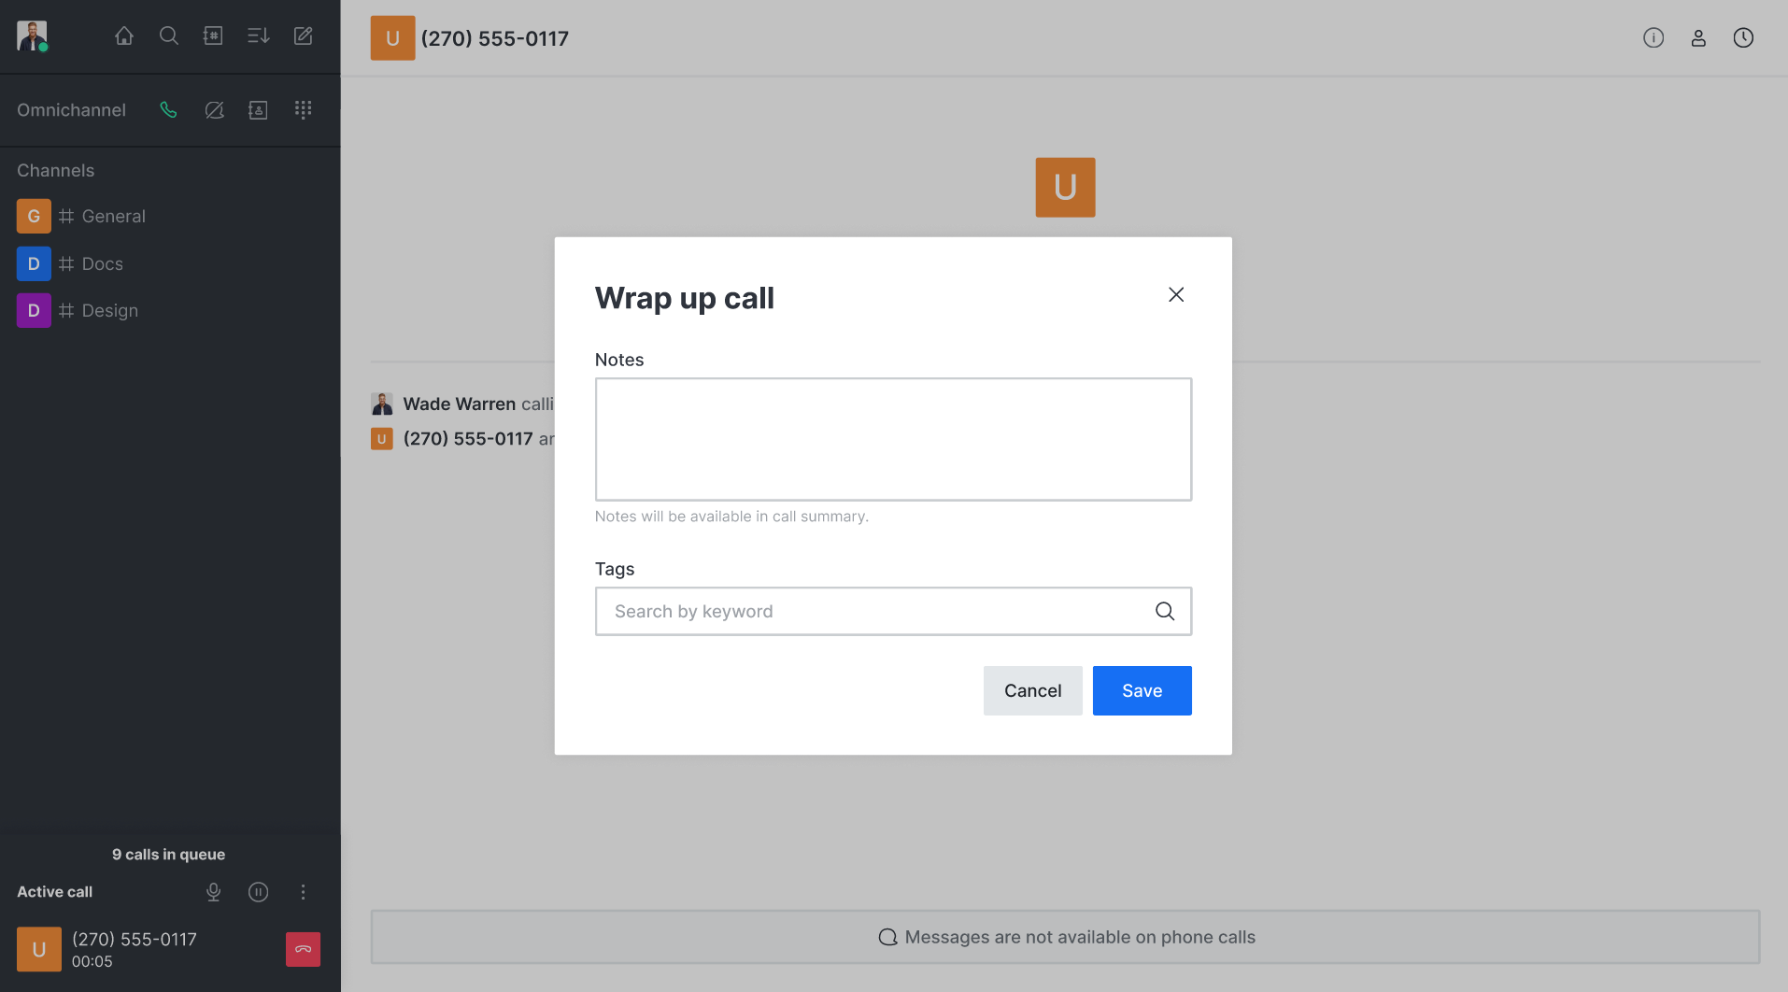Click the compose new message icon
The width and height of the screenshot is (1788, 992).
point(304,36)
